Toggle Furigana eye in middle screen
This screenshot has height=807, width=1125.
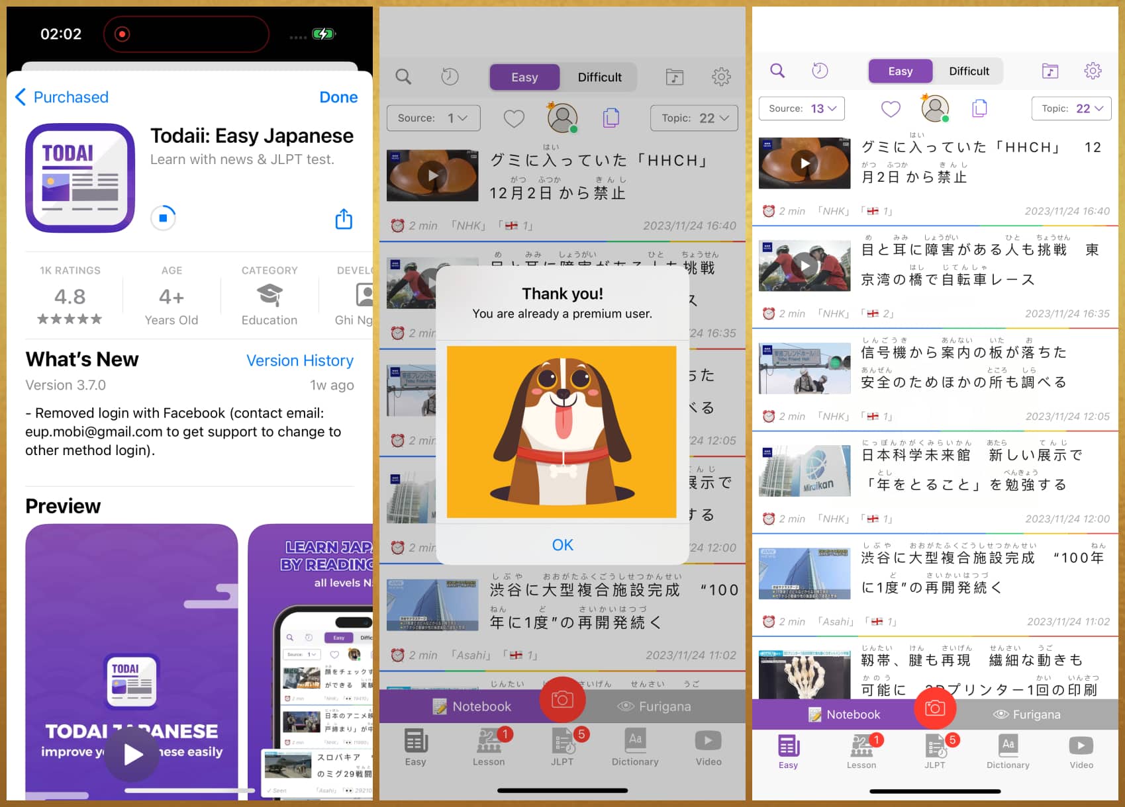[x=654, y=706]
